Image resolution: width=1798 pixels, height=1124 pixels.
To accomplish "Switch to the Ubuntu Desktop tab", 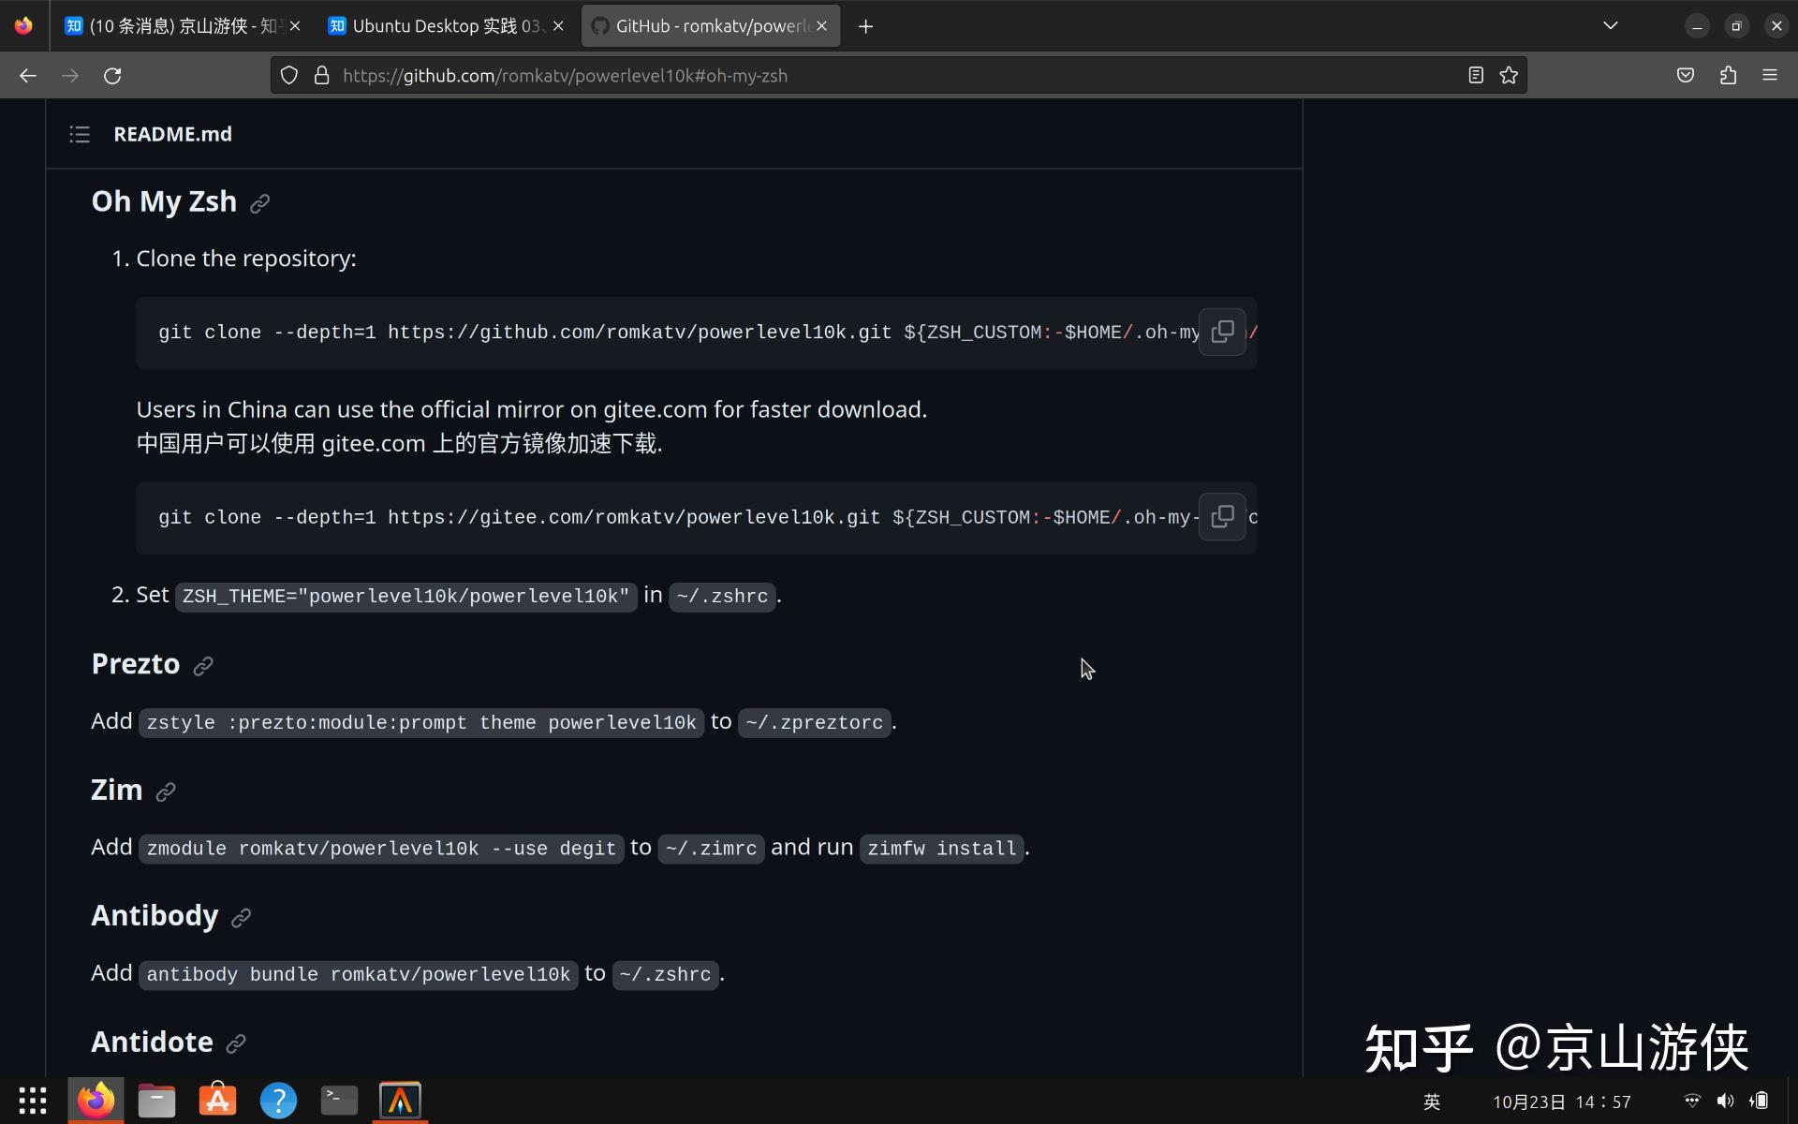I will click(440, 25).
